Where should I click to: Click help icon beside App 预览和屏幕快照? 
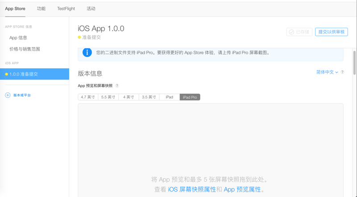pyautogui.click(x=117, y=86)
